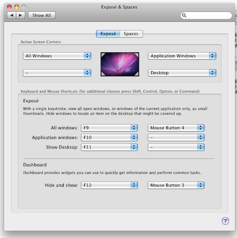Open the F10 keyboard shortcut dropdown
This screenshot has height=238, width=237.
(x=109, y=137)
